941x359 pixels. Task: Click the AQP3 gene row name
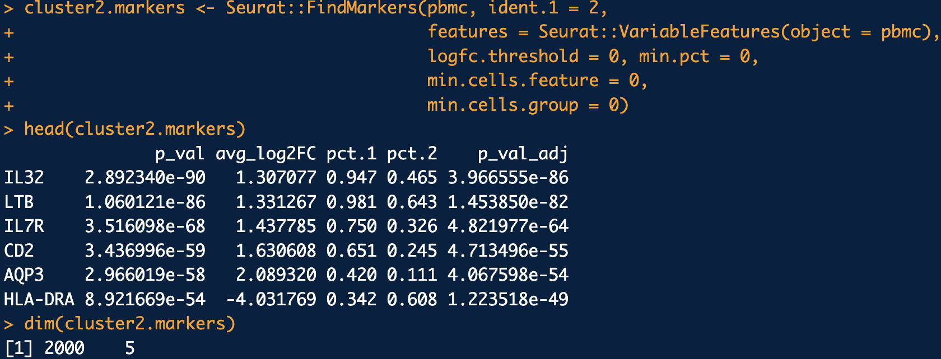pos(24,275)
